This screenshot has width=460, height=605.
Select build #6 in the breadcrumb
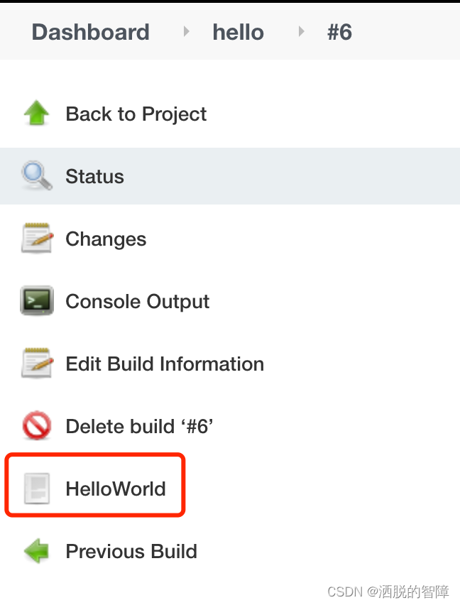(339, 32)
